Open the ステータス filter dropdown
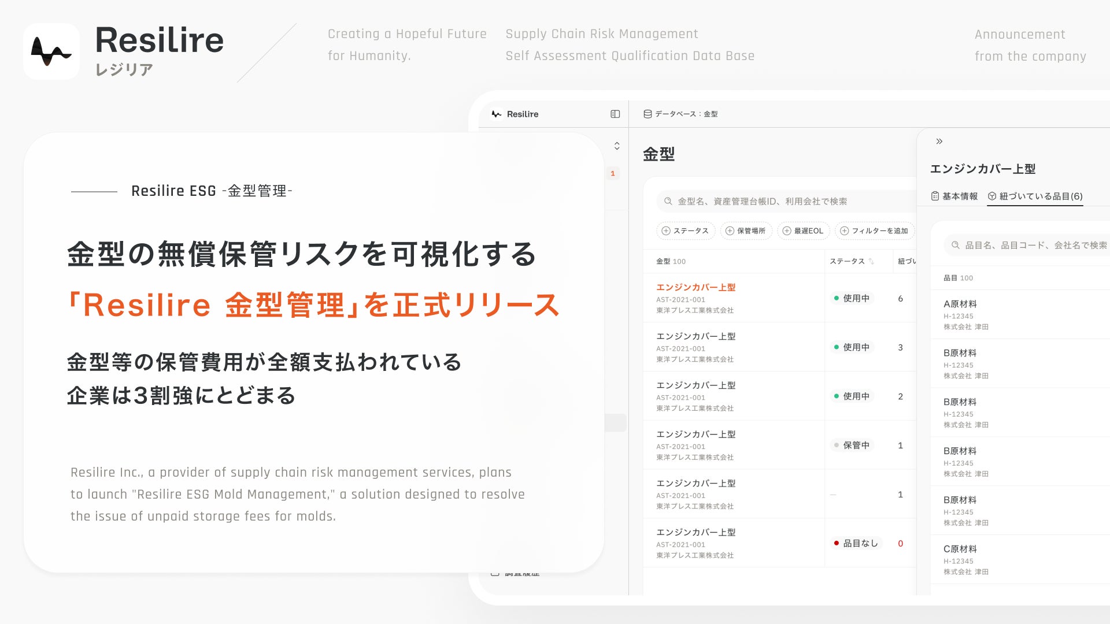This screenshot has width=1110, height=624. [686, 231]
